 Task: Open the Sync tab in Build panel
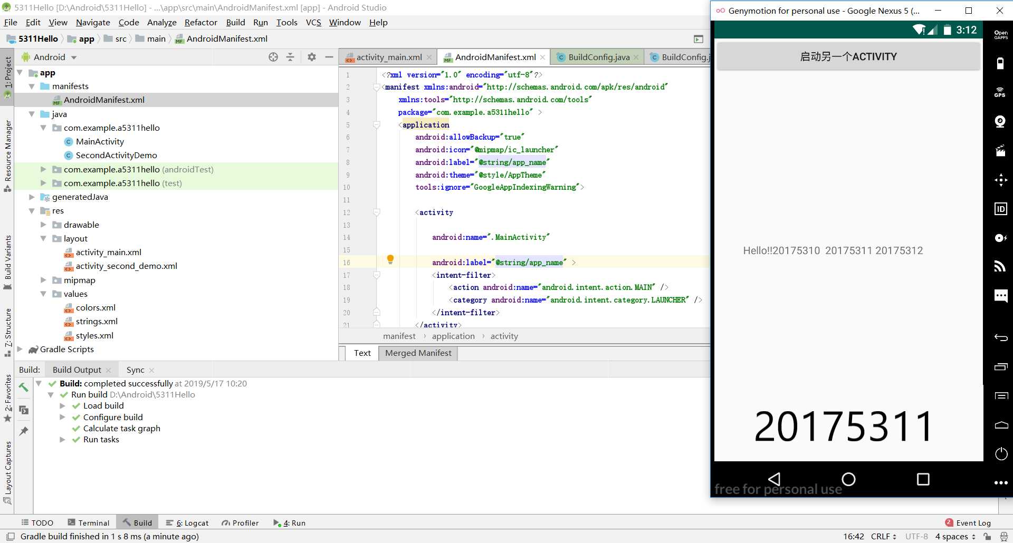pos(135,370)
